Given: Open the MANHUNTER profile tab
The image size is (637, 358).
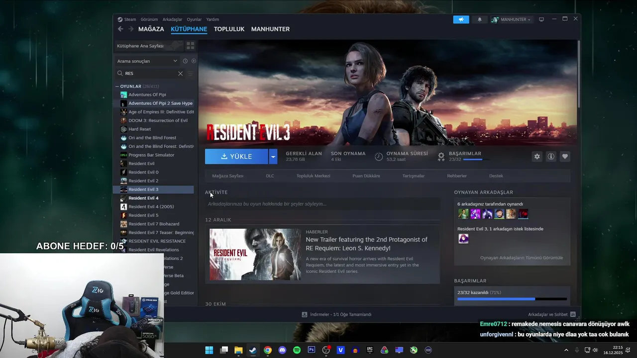Looking at the screenshot, I should click(x=270, y=29).
